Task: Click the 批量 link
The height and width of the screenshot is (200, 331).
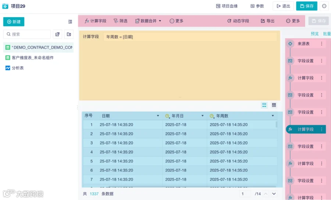Action: [327, 34]
